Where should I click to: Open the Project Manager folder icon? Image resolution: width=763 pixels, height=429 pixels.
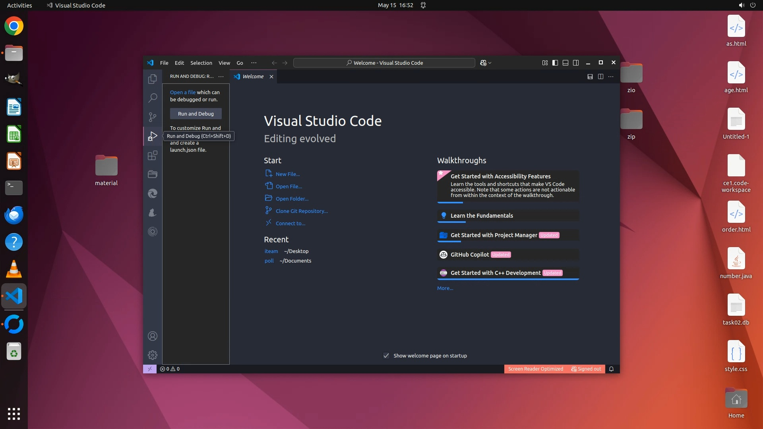pos(153,174)
